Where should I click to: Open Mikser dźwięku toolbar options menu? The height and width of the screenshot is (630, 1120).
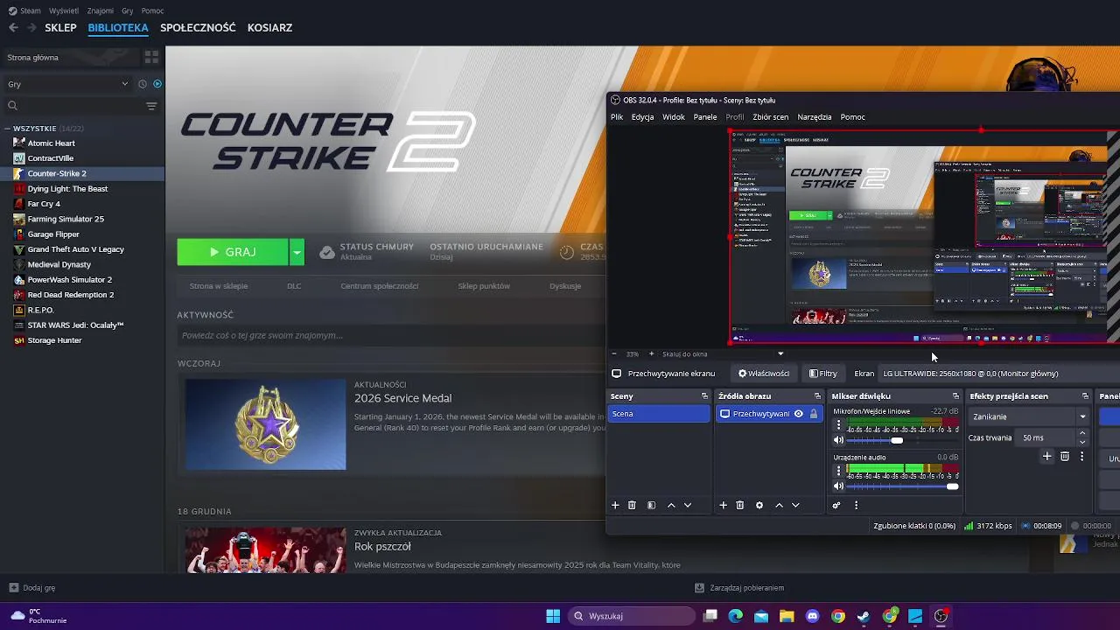856,505
